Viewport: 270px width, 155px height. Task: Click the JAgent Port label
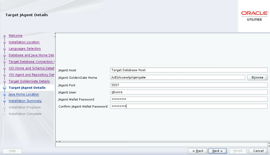[67, 85]
